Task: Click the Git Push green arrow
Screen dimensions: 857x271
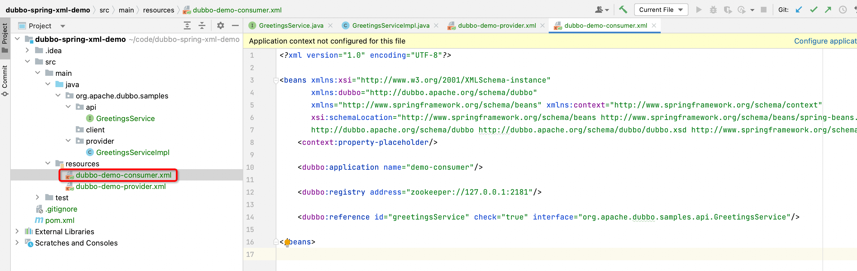Action: click(828, 10)
